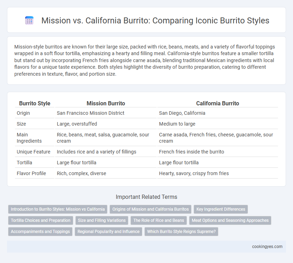Open 'The Role of Rice and Beans' tag
Image resolution: width=293 pixels, height=263 pixels.
tap(159, 220)
